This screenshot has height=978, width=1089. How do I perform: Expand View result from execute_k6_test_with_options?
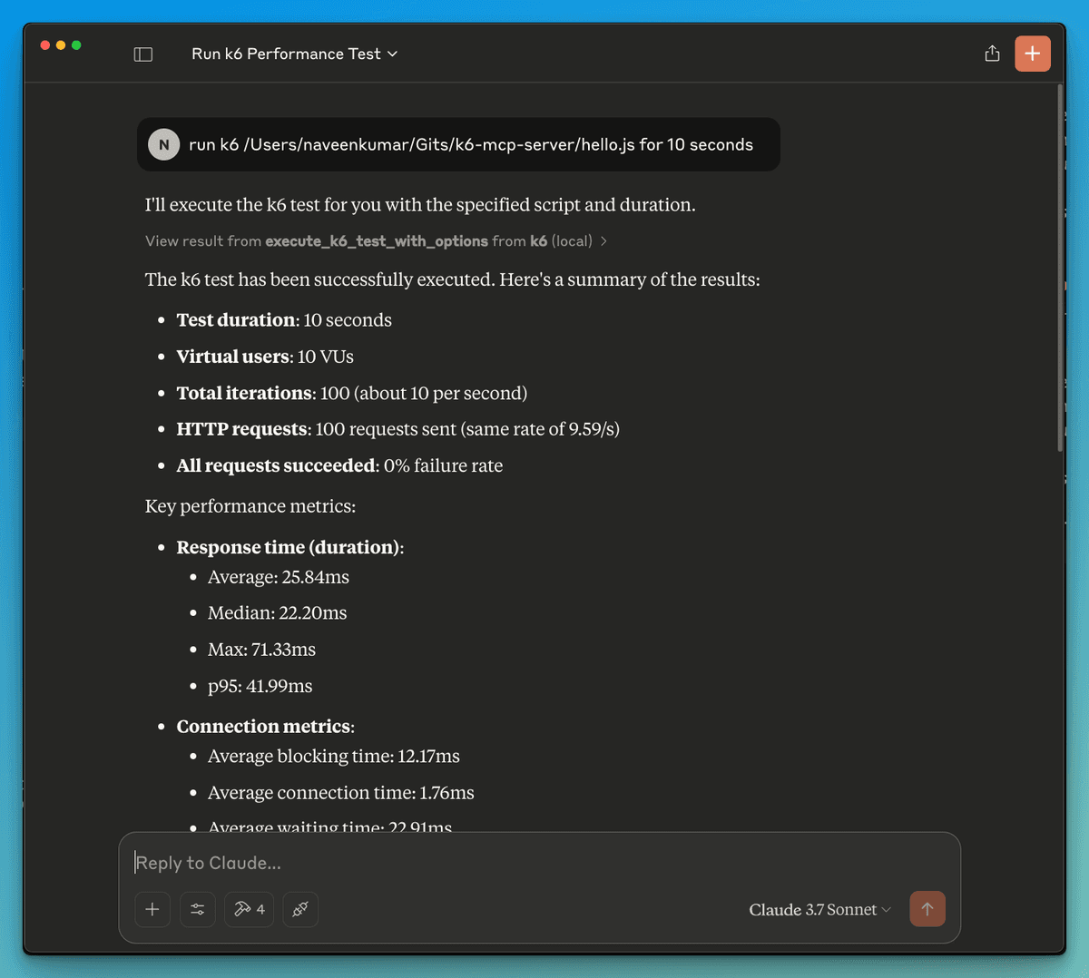pos(376,240)
